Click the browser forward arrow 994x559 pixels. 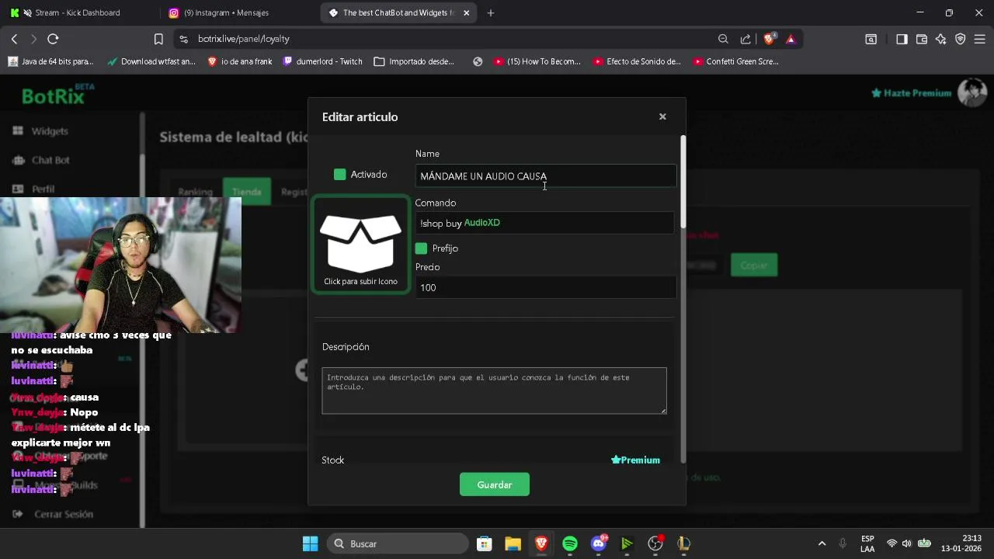click(x=33, y=39)
